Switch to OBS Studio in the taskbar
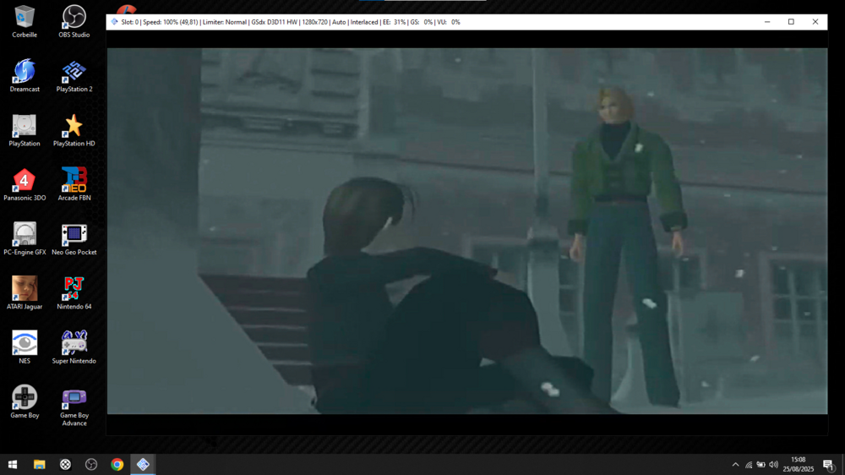Screen dimensions: 845x475 click(91, 464)
